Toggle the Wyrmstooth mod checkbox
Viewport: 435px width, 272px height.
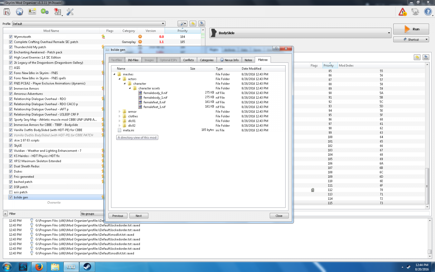point(11,37)
